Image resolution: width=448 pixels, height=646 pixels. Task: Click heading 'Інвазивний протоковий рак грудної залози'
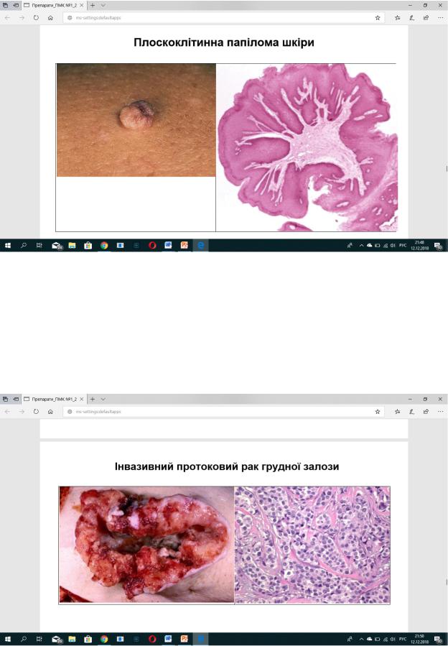(x=227, y=467)
